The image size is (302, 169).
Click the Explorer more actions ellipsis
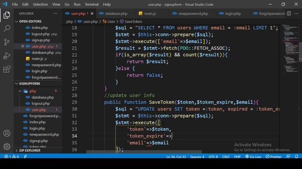click(x=55, y=14)
